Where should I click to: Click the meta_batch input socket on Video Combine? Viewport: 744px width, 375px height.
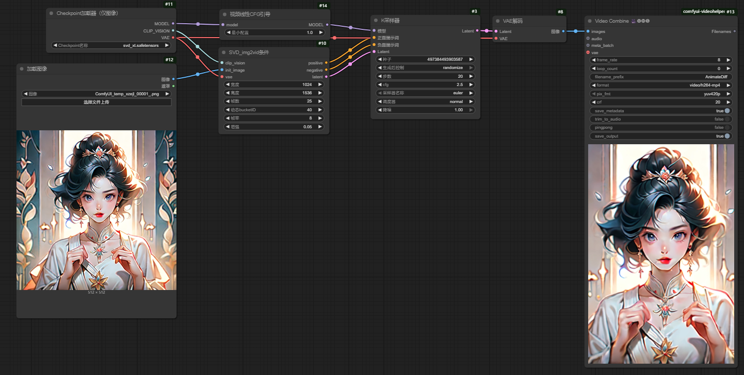pos(588,45)
